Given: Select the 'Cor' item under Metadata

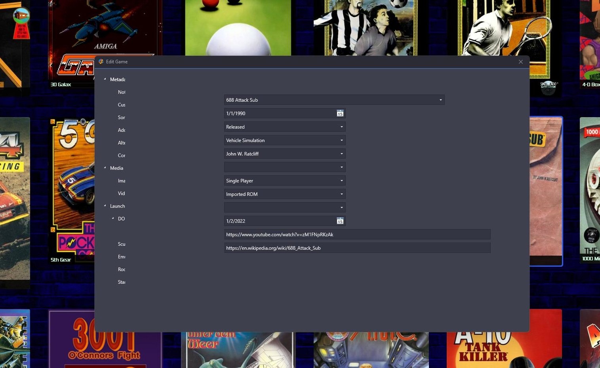Looking at the screenshot, I should [122, 156].
